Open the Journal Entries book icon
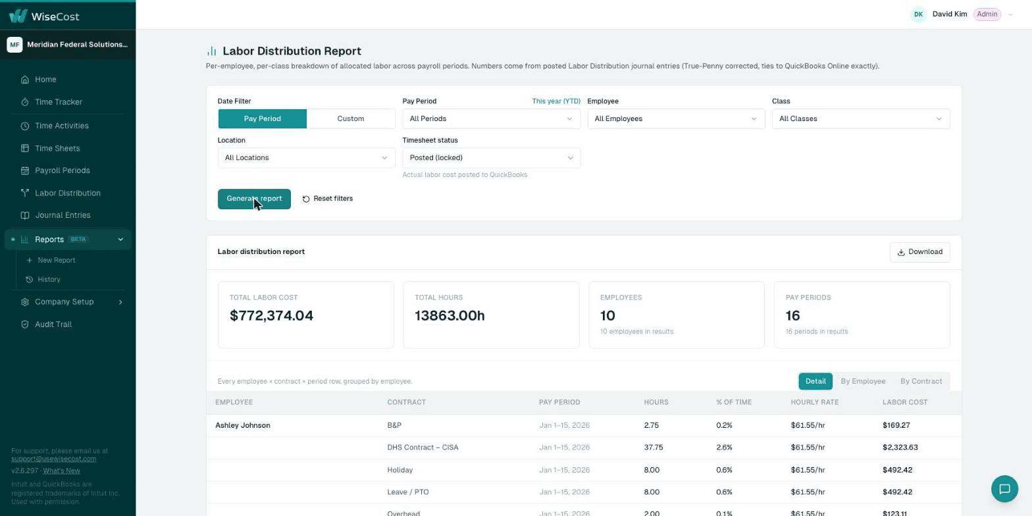Viewport: 1032px width, 516px height. tap(25, 215)
